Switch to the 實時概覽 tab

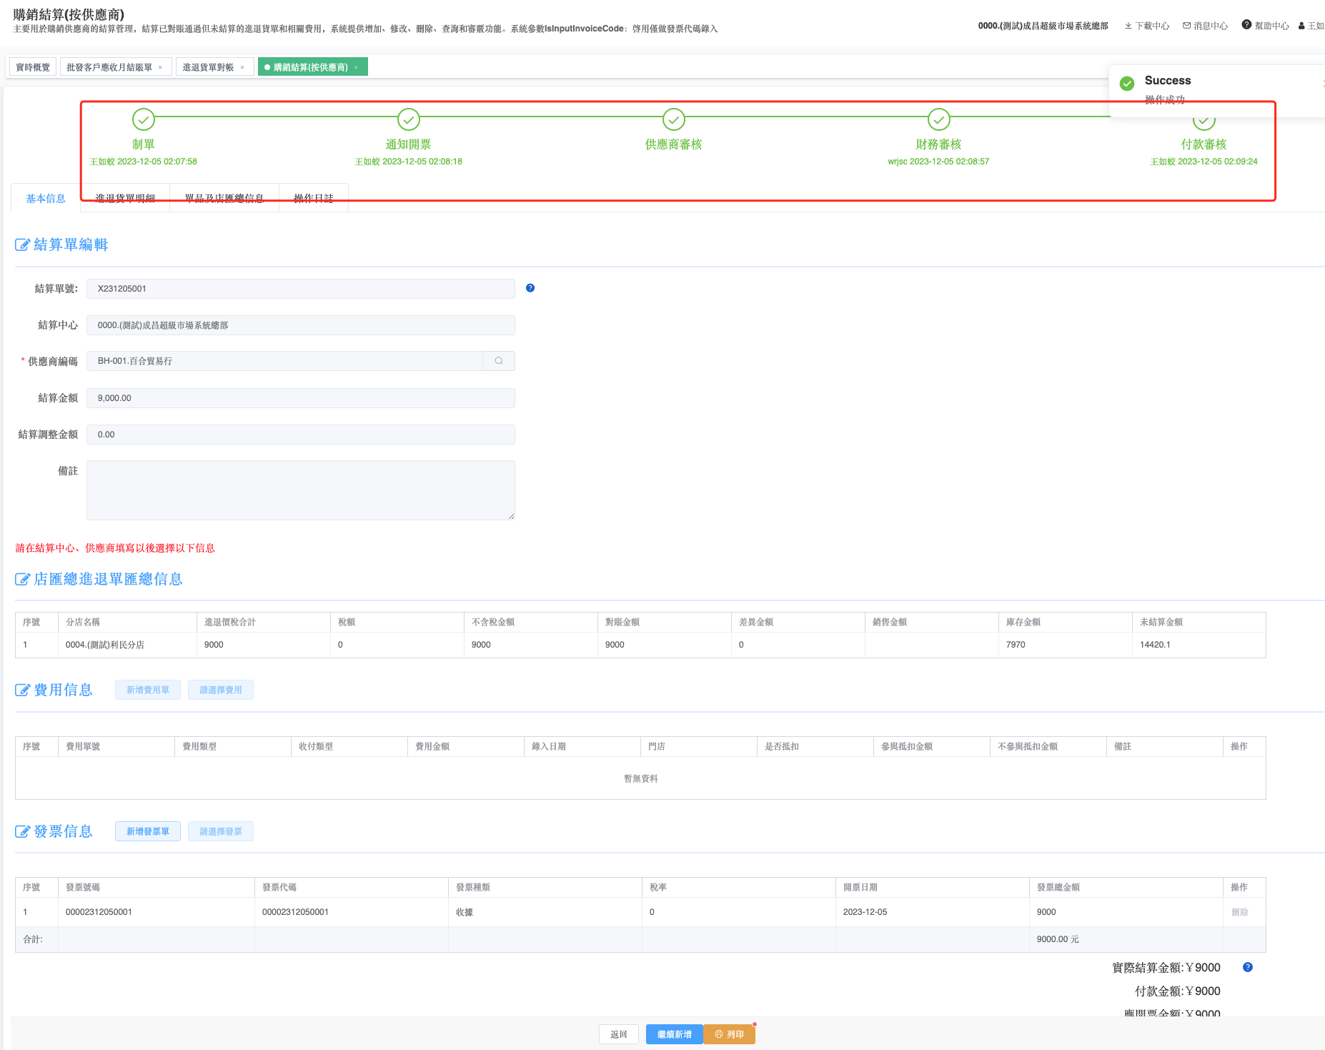coord(33,67)
